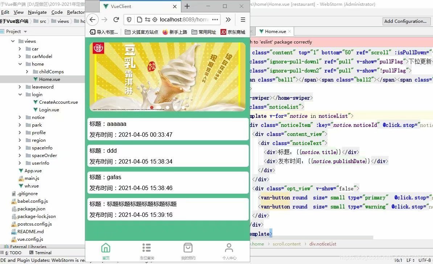Tap the 个人中心 person icon
The height and width of the screenshot is (264, 433).
(x=229, y=248)
